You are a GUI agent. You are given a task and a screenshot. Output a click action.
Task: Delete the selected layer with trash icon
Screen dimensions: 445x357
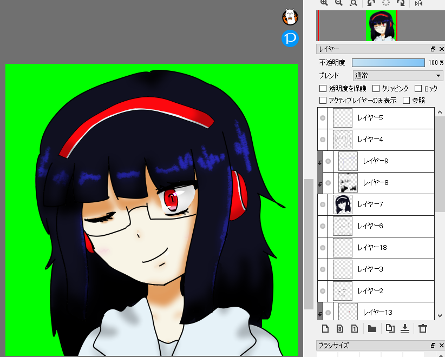[x=423, y=328]
